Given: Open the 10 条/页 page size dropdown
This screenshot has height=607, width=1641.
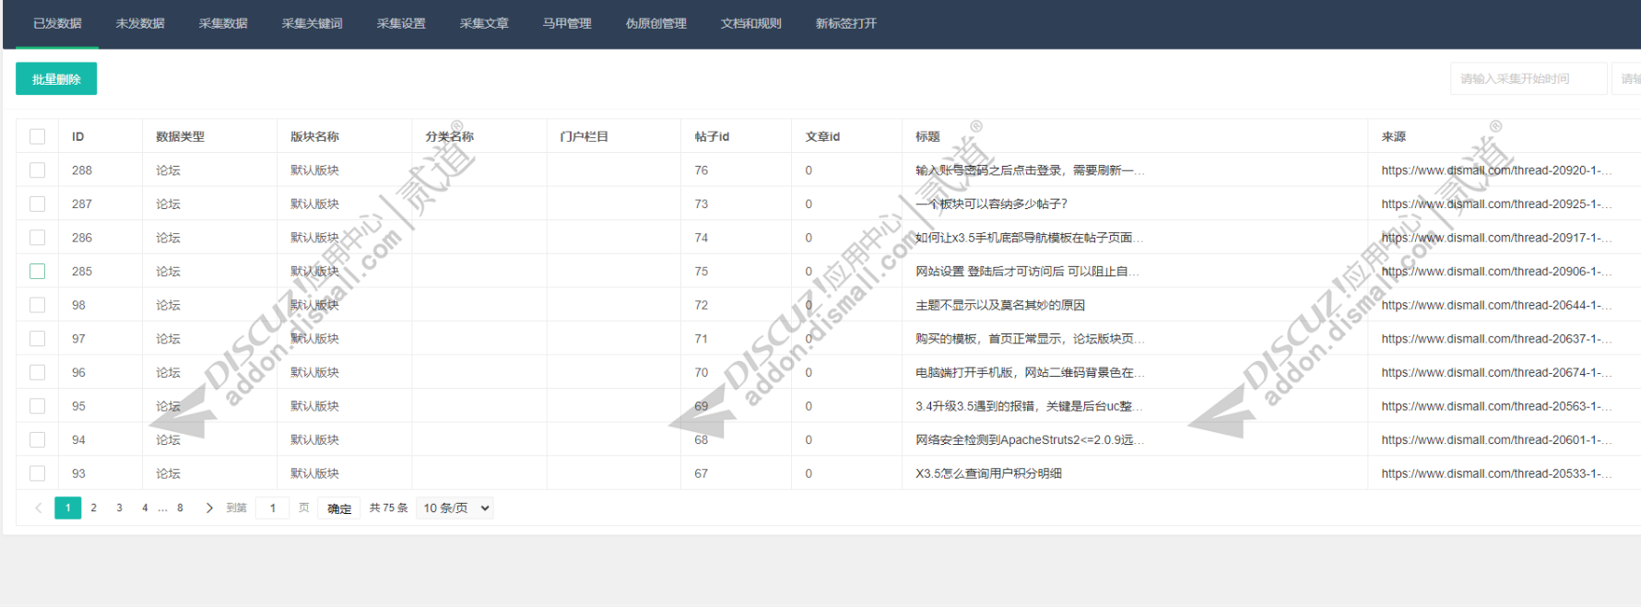Looking at the screenshot, I should (456, 508).
